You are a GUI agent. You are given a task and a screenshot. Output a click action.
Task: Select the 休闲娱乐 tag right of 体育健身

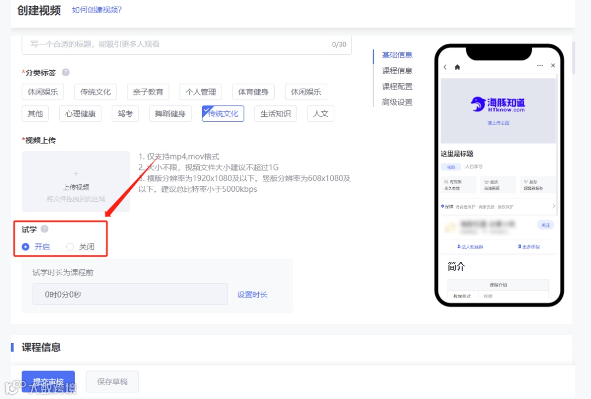click(x=306, y=92)
